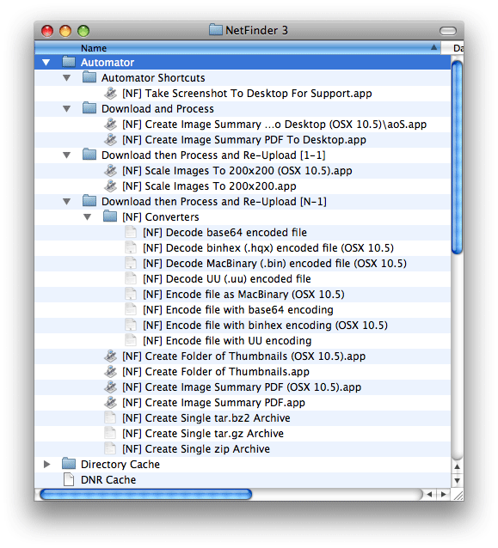Screen dimensions: 498x548
Task: Click the horizontal scrollbar left arrow
Action: [430, 494]
